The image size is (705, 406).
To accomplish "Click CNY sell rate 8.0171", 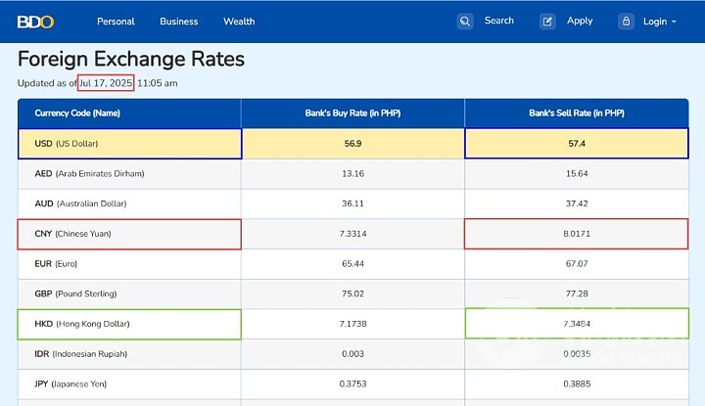I will 577,234.
